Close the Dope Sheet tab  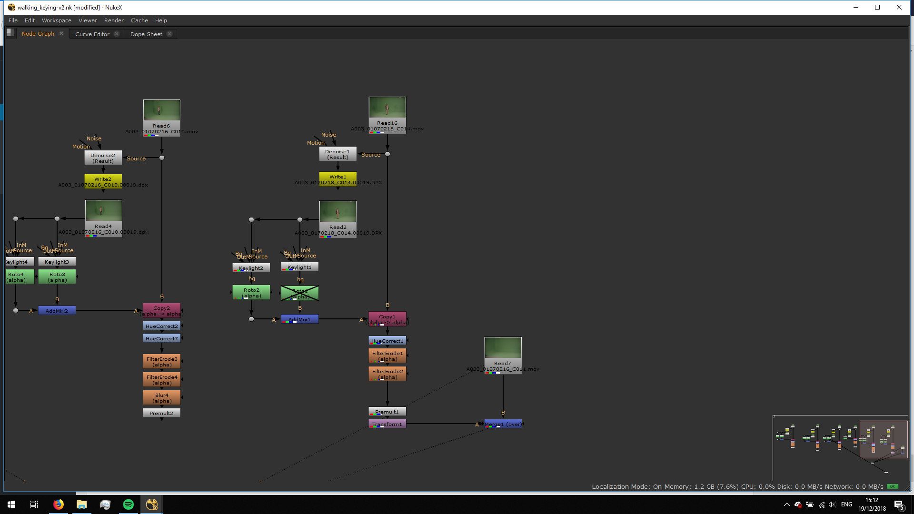(169, 34)
